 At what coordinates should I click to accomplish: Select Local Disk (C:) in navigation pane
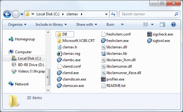click(24, 58)
